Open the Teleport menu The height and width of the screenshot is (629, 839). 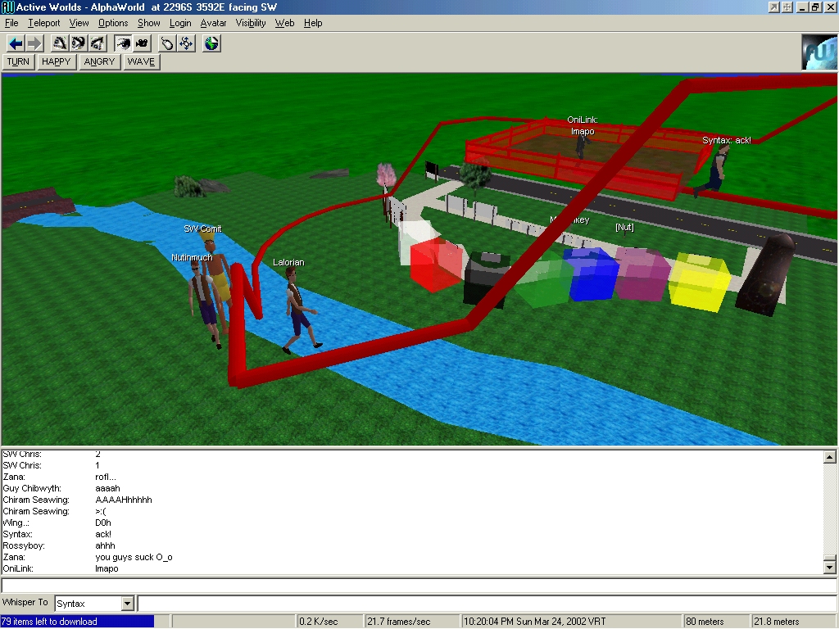click(x=44, y=23)
